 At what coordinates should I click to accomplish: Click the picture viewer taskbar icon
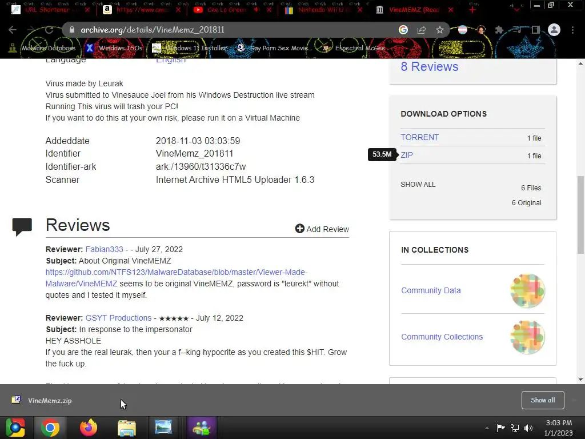click(x=163, y=428)
